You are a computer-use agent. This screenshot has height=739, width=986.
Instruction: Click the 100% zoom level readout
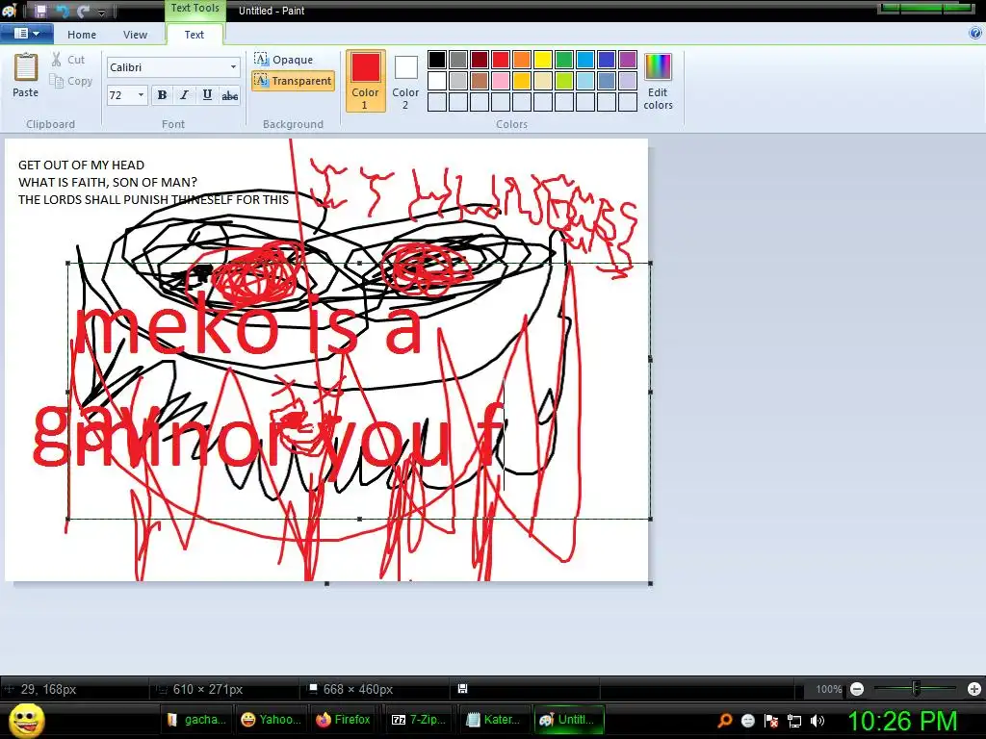click(829, 689)
